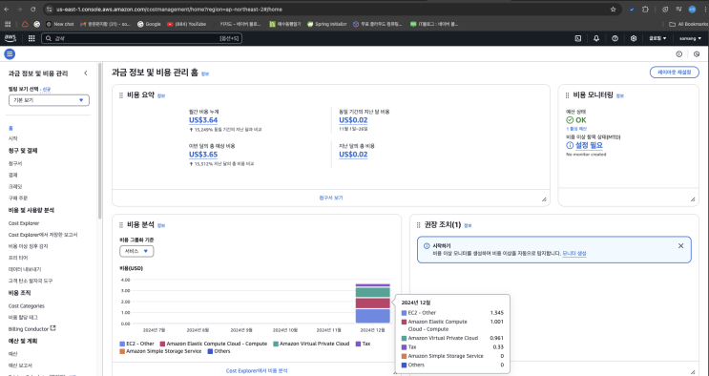Click the 모니터 생성 link

click(574, 254)
